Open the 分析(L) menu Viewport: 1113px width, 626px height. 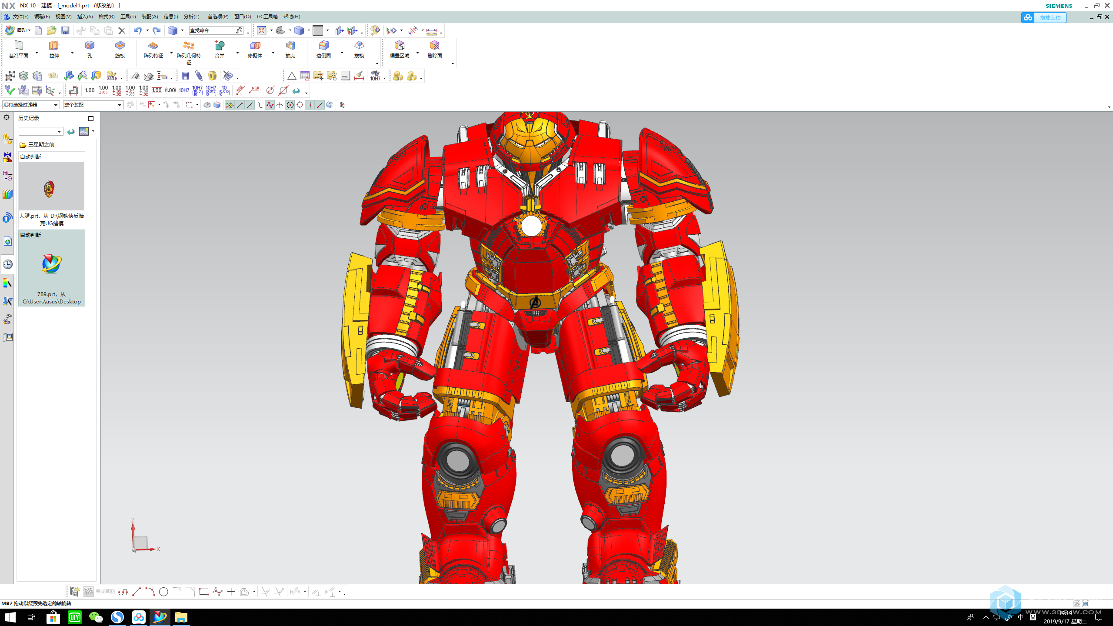191,17
